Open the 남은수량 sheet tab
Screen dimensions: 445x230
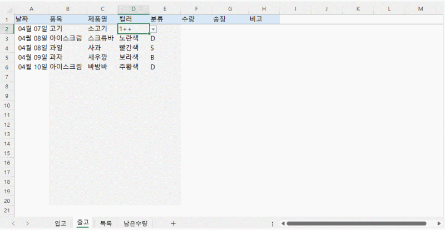tap(136, 223)
